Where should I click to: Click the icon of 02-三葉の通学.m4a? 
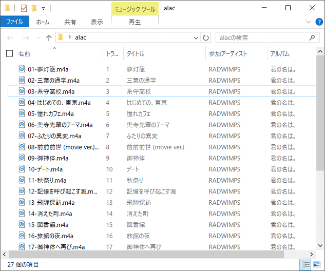pyautogui.click(x=22, y=80)
